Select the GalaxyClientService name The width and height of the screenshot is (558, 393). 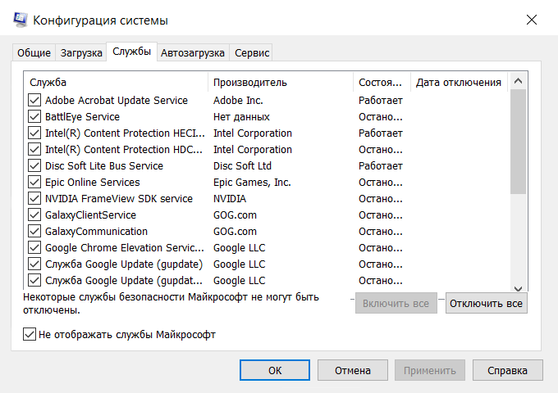coord(90,215)
